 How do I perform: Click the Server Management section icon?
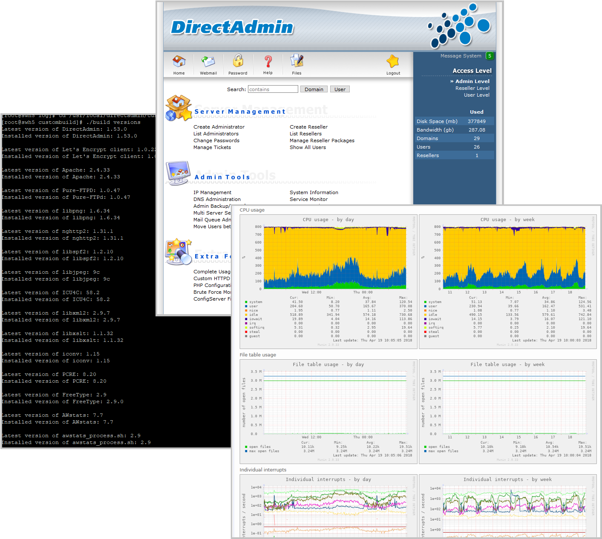pyautogui.click(x=179, y=108)
